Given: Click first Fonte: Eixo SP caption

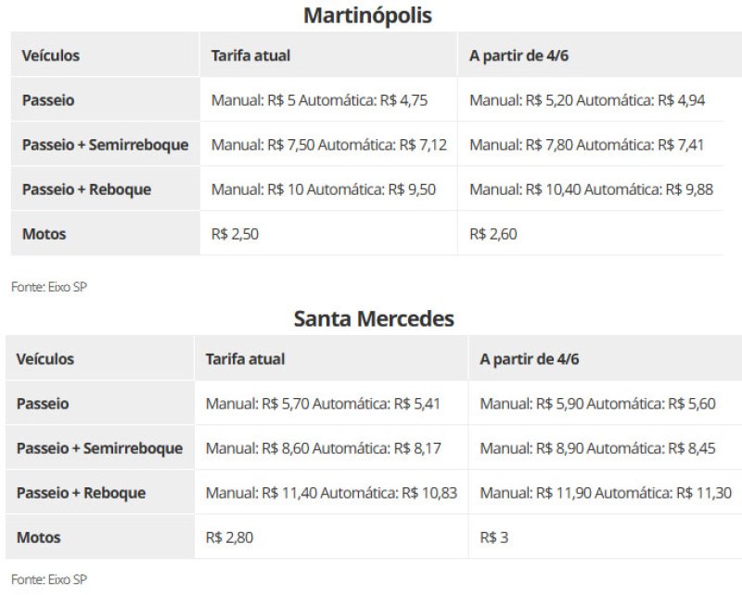Looking at the screenshot, I should [49, 287].
